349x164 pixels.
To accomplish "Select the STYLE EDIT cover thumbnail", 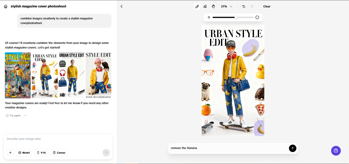I will point(98,75).
